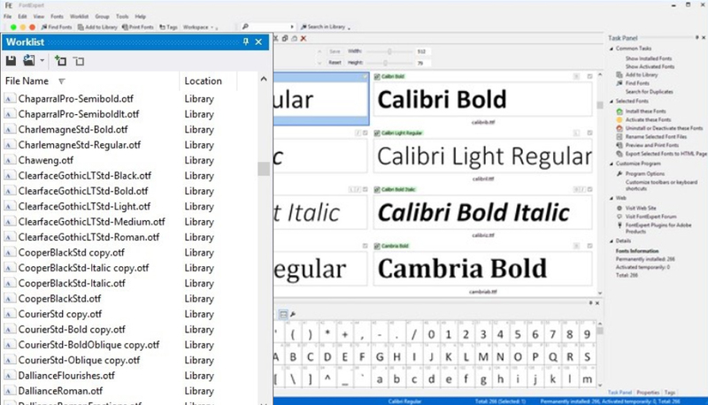Open the Tools menu
The width and height of the screenshot is (708, 405).
point(122,16)
